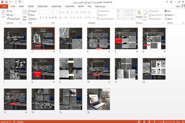Click the Bold formatting icon
185x123 pixels.
41,18
